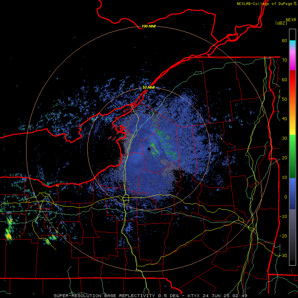Click the NEXLAB-College of DuPage credit text

(x=266, y=4)
